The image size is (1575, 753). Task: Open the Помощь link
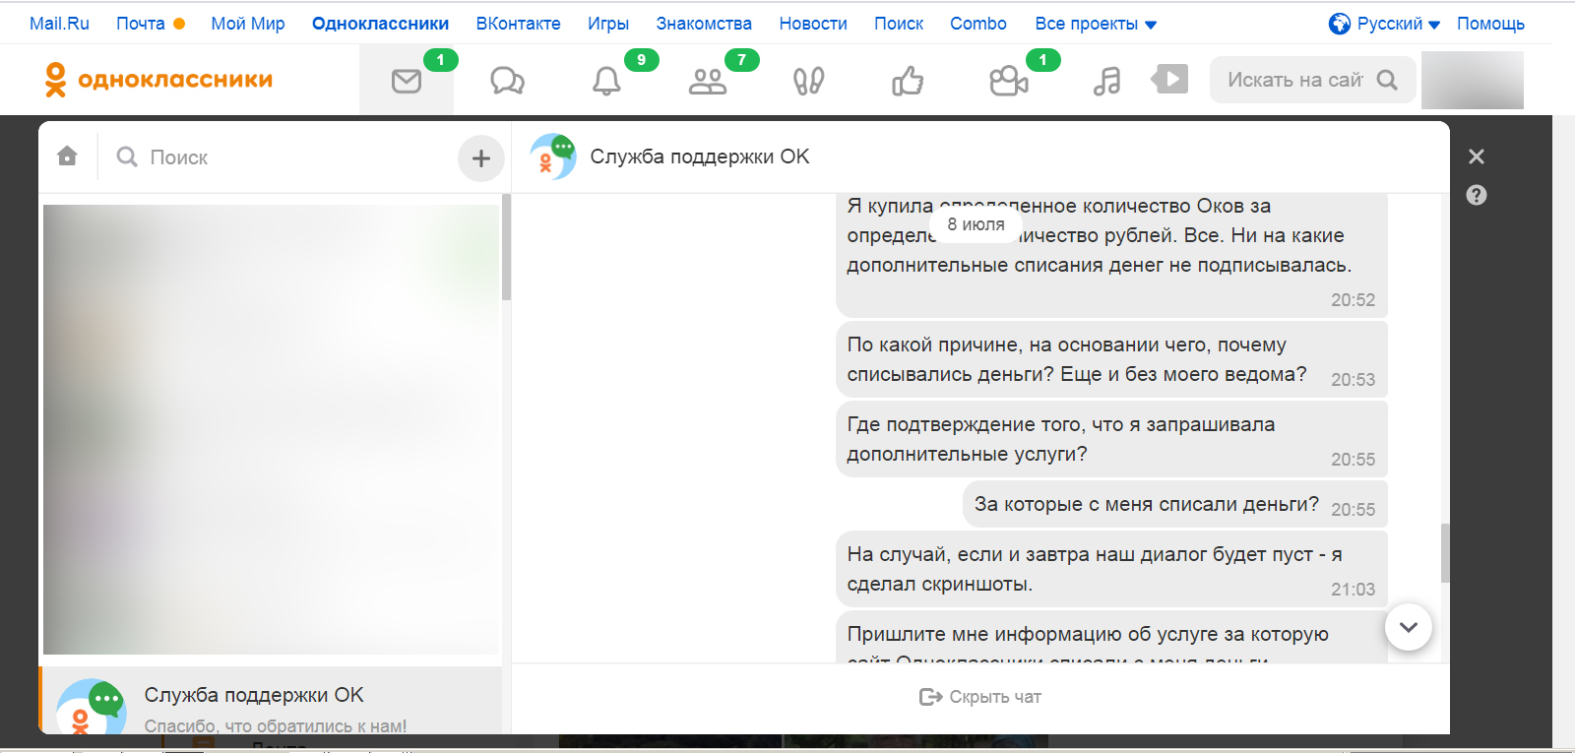(1490, 24)
